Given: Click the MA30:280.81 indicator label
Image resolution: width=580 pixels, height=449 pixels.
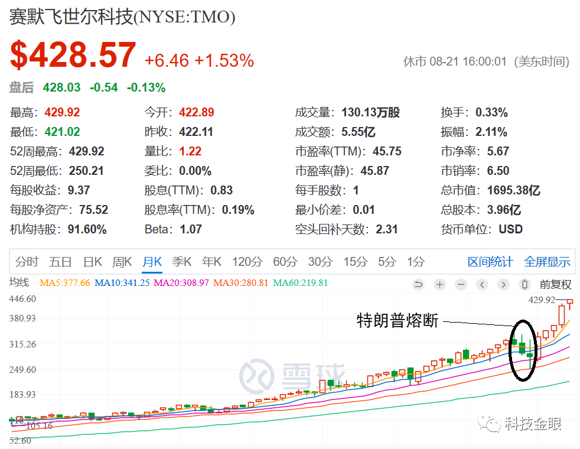Looking at the screenshot, I should (241, 283).
